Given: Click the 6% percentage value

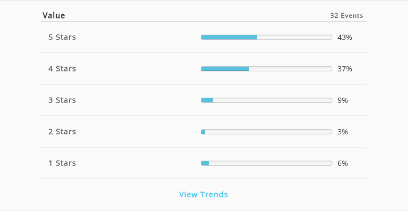Looking at the screenshot, I should 343,163.
